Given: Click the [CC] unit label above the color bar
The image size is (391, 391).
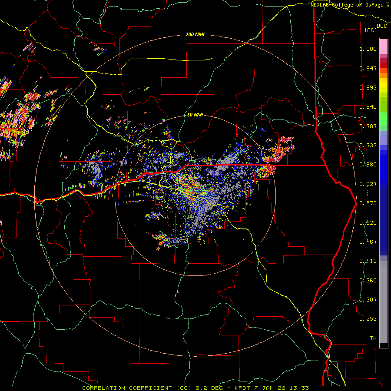Looking at the screenshot, I should [x=371, y=30].
